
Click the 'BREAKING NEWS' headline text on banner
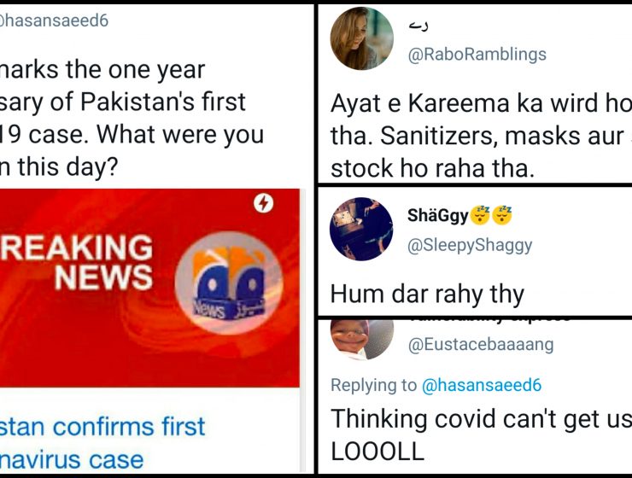coord(77,262)
